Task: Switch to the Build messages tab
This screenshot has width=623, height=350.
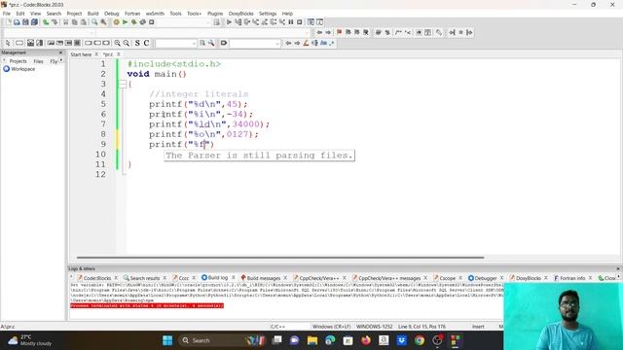Action: tap(264, 278)
